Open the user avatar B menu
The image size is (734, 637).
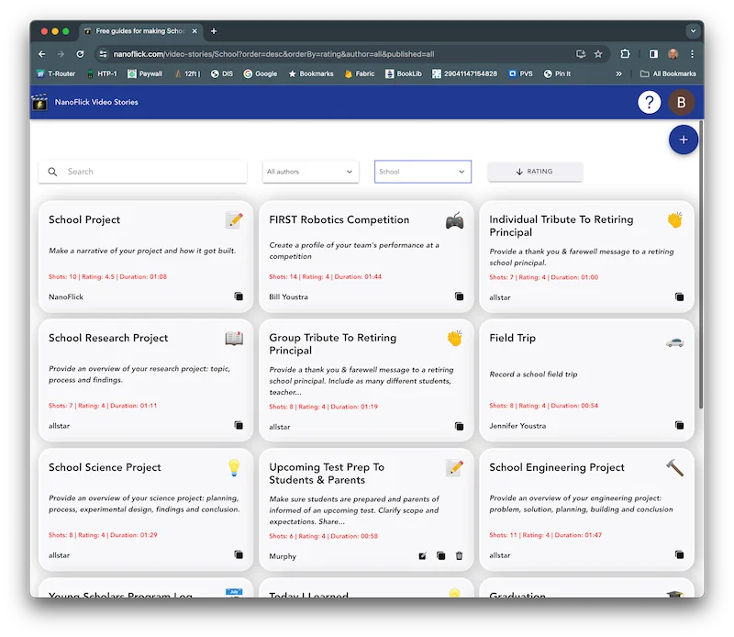coord(681,102)
